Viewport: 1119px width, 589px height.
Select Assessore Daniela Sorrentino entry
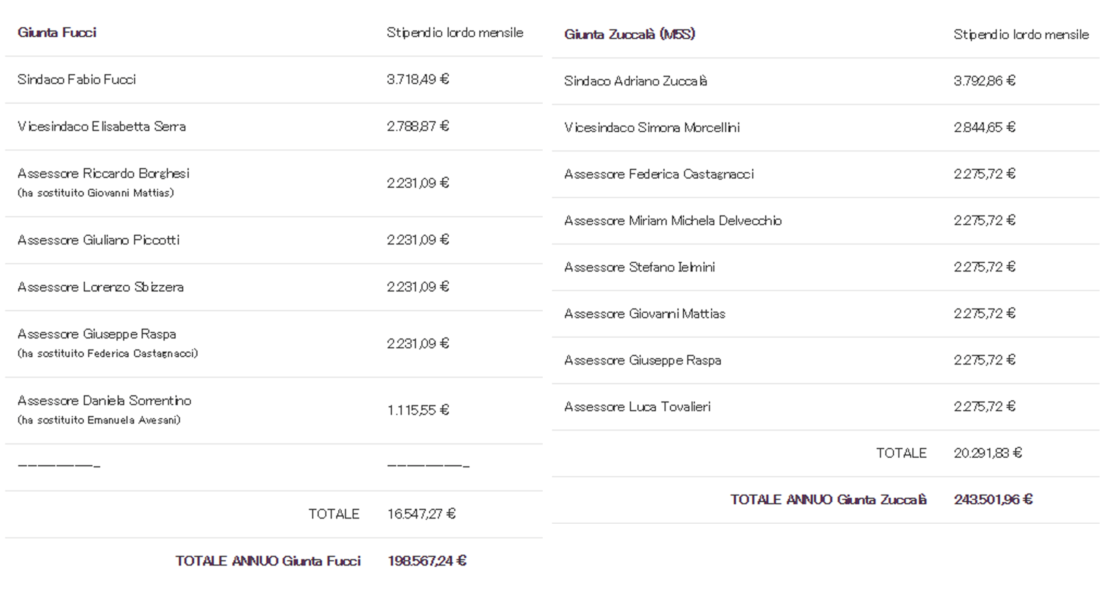click(104, 401)
